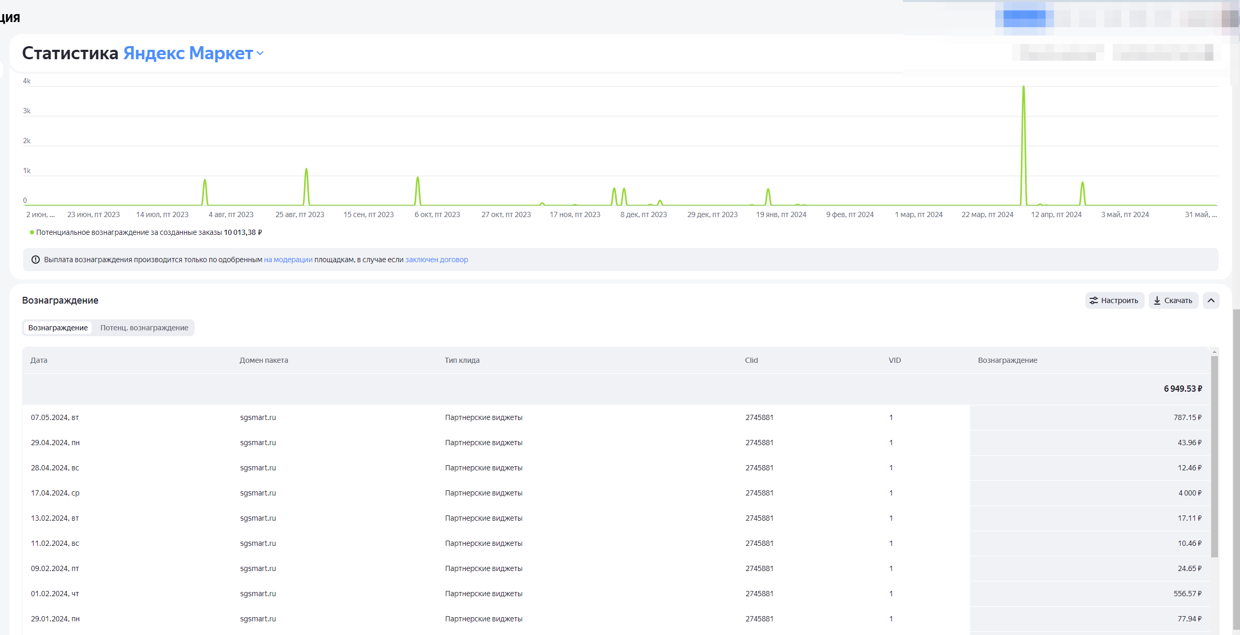The image size is (1240, 635).
Task: Click the Clid column header
Action: [x=751, y=360]
